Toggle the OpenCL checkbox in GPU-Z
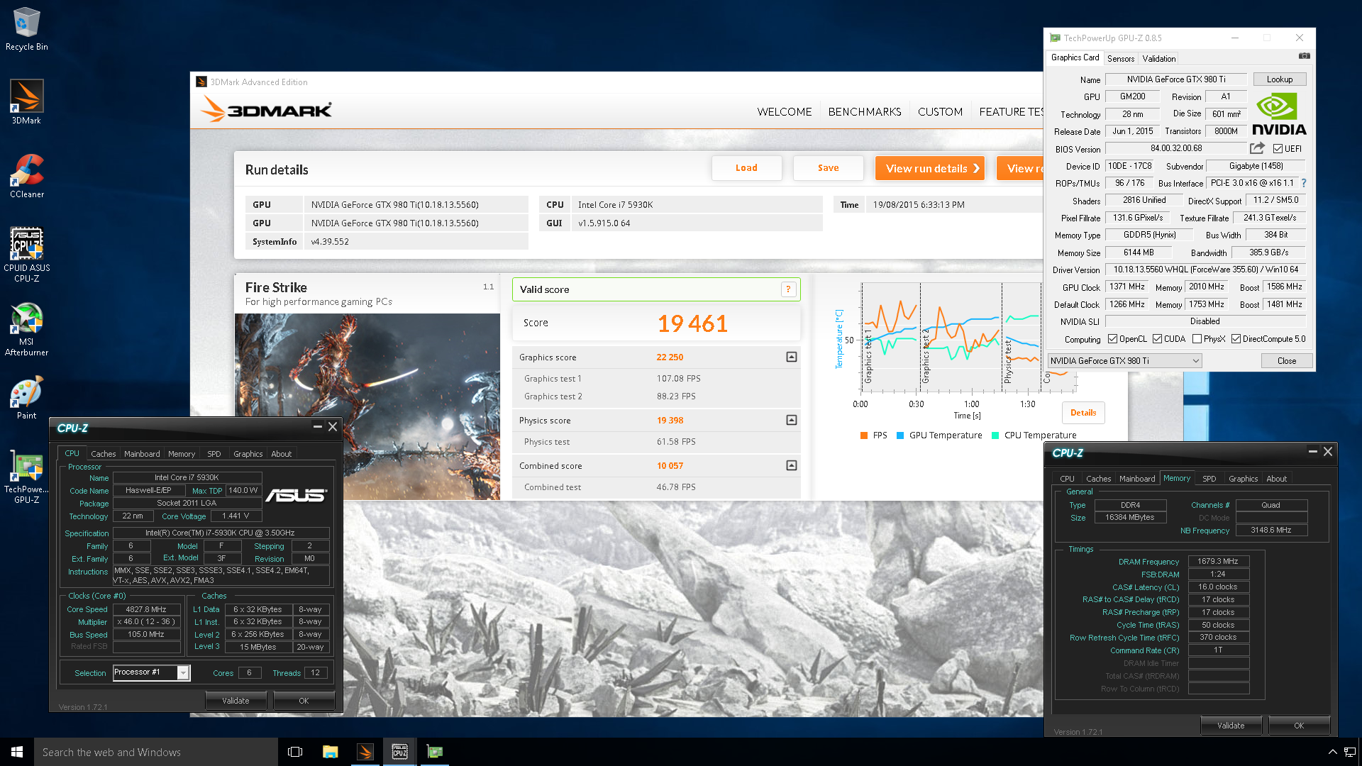The height and width of the screenshot is (766, 1362). pyautogui.click(x=1112, y=339)
